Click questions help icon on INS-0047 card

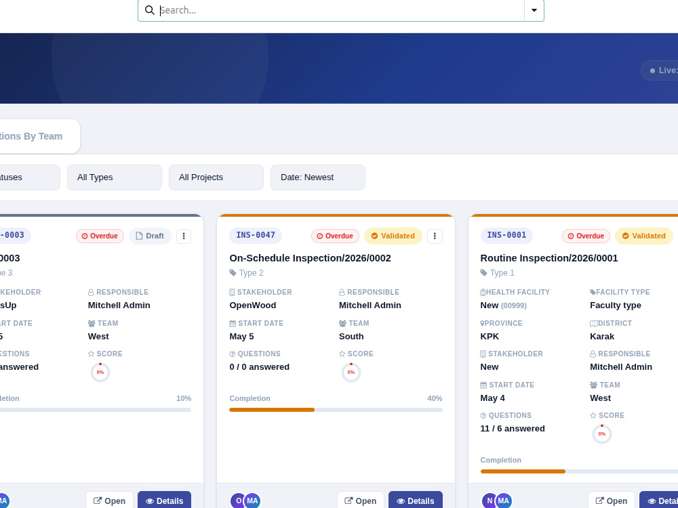coord(232,354)
